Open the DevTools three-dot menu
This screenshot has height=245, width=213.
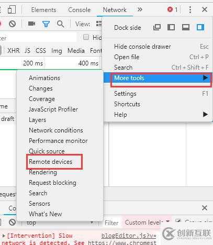pos(190,9)
